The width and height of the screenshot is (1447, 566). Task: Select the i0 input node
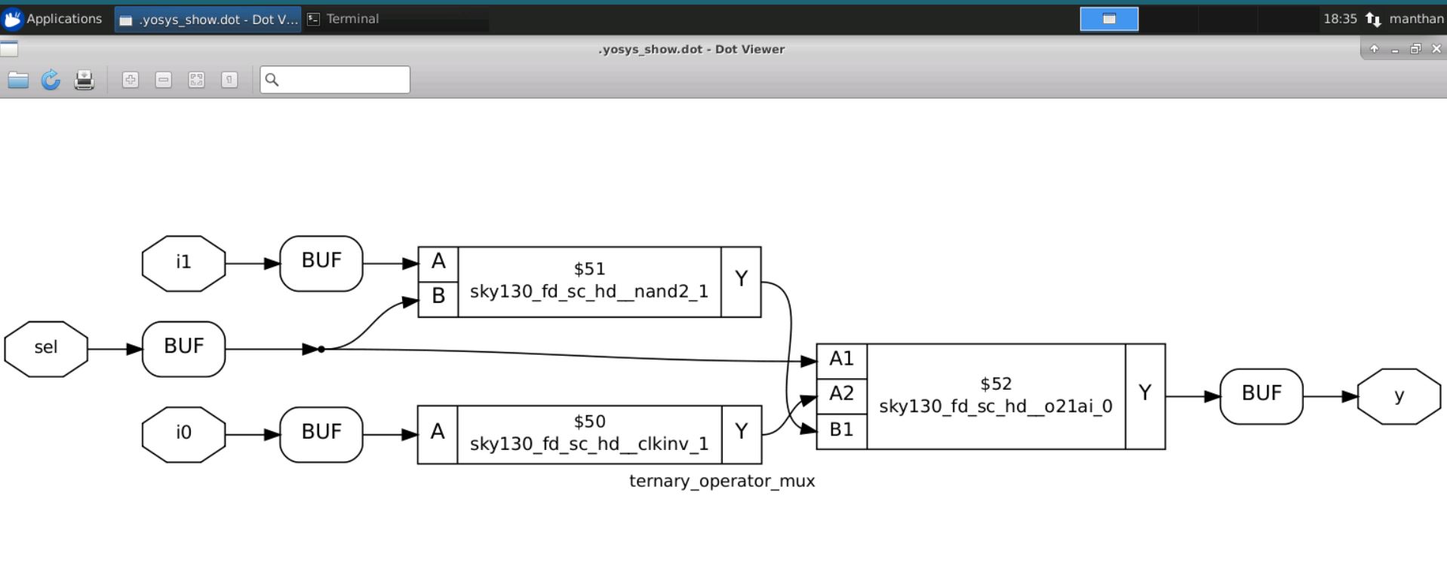183,435
